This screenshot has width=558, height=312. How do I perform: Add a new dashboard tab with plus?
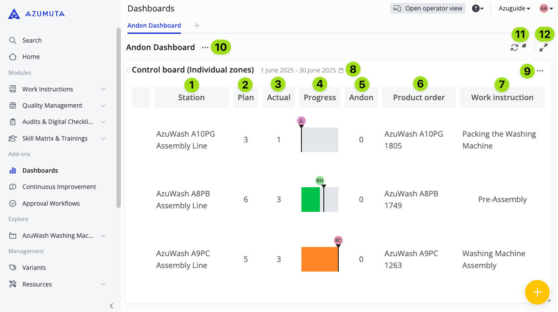click(x=197, y=25)
